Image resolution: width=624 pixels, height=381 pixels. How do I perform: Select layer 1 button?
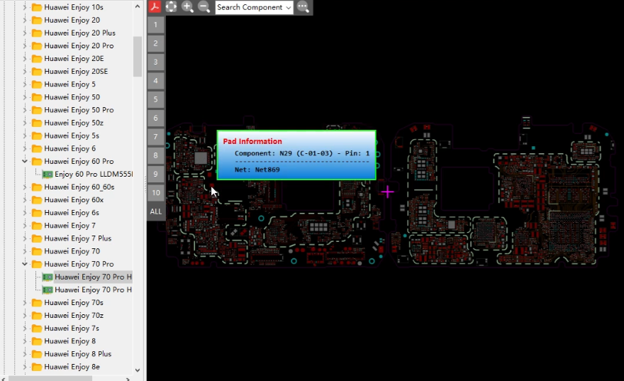(x=155, y=25)
